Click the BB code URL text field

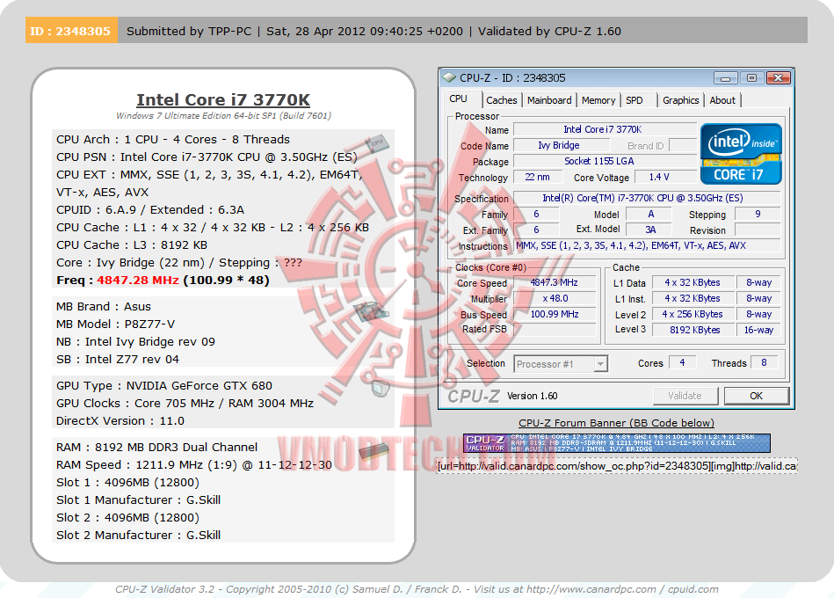pyautogui.click(x=616, y=466)
